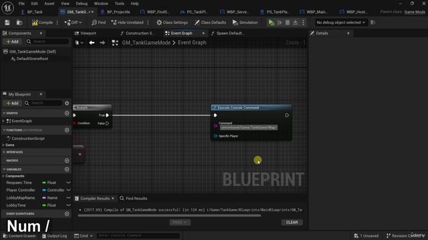Click the Command text field on node
Screen dimensions: 428x240
point(249,127)
